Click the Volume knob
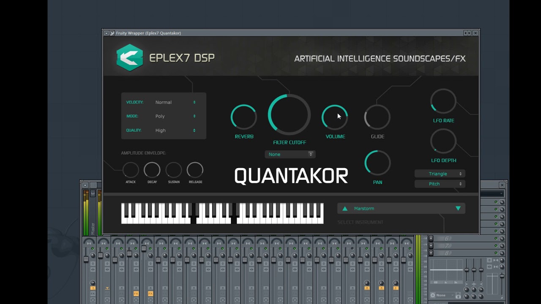This screenshot has width=541, height=304. tap(335, 117)
